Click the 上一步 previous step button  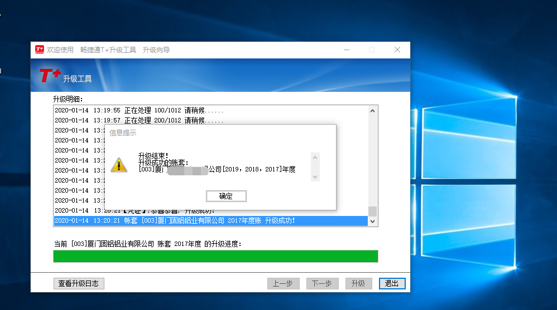coord(283,283)
